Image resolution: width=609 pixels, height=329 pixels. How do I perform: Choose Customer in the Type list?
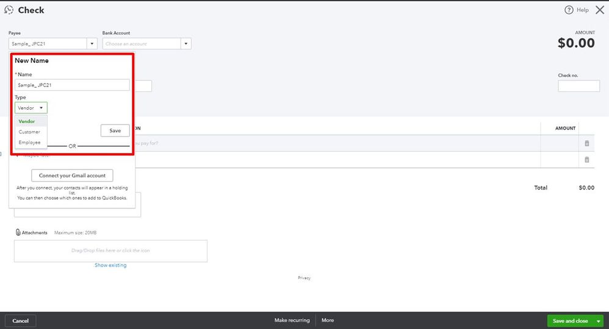coord(31,132)
